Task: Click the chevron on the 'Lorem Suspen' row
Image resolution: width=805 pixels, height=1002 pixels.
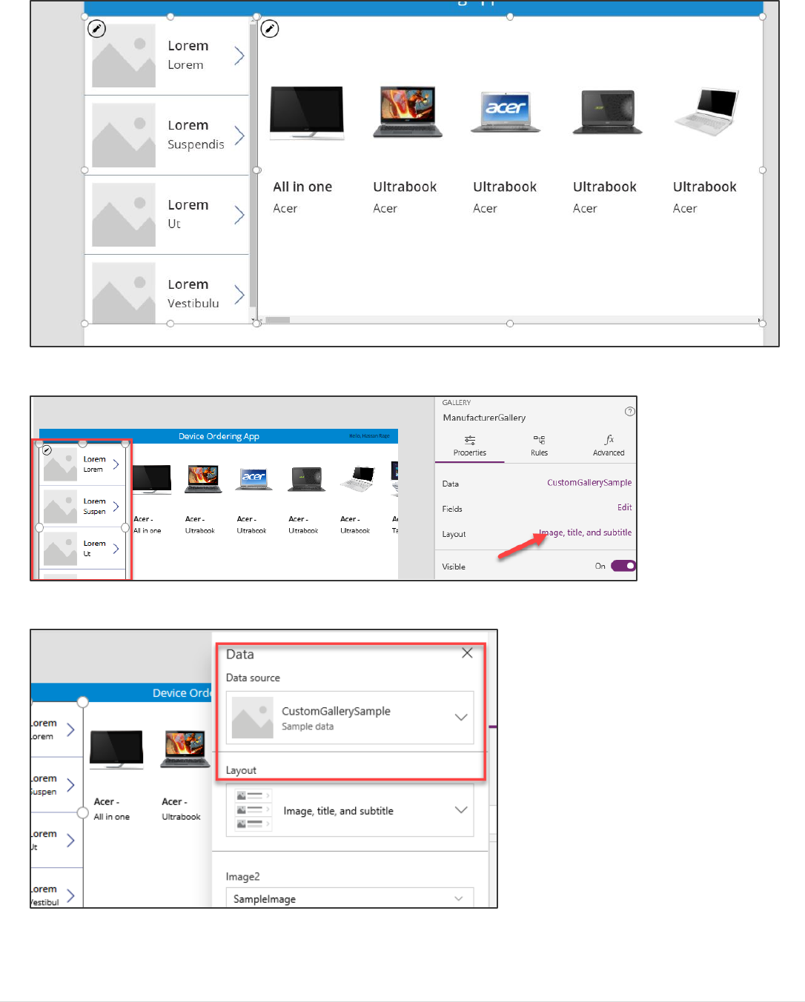Action: click(116, 507)
